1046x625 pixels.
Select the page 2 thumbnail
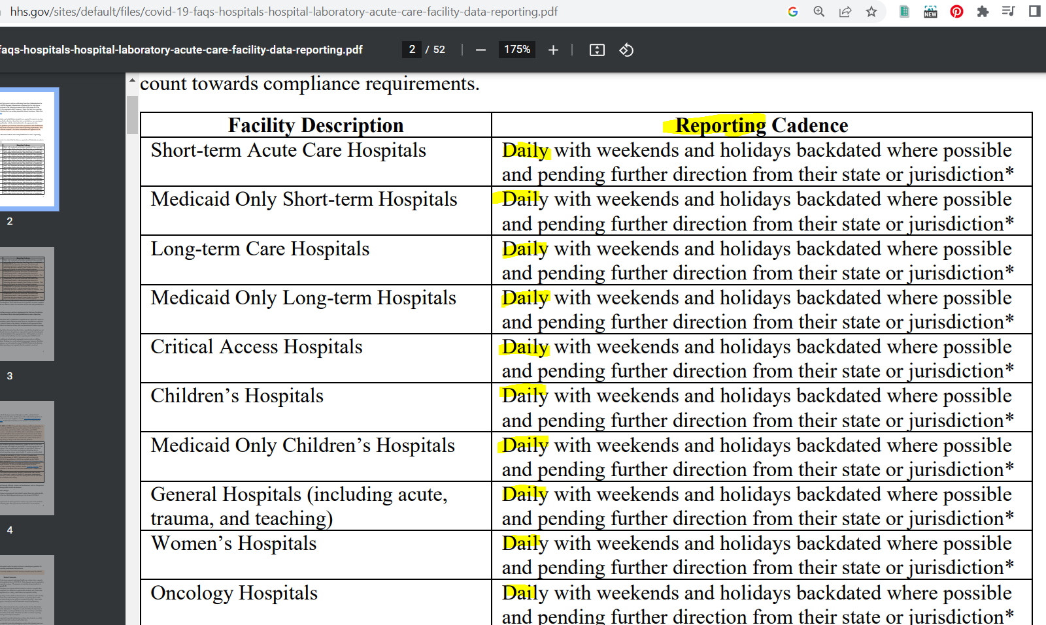click(x=26, y=149)
